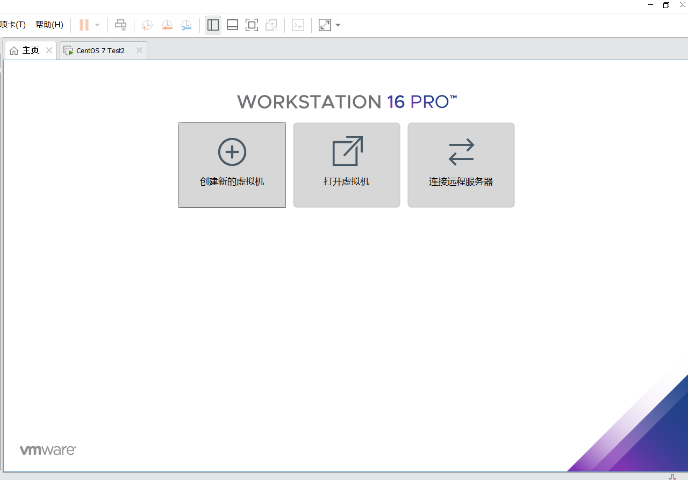
Task: Expand the power options dropdown arrow
Action: pos(97,25)
